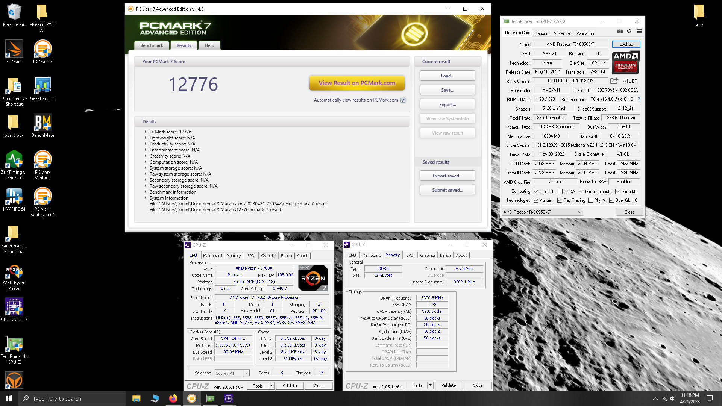Expand the Productivity score detail row
Image resolution: width=722 pixels, height=406 pixels.
[x=146, y=144]
